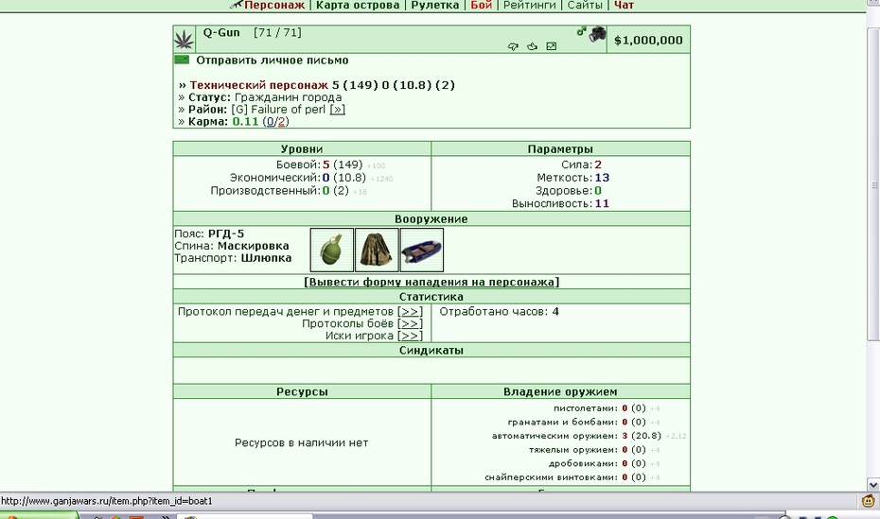Click the male gender symbol icon
Screen dimensions: 880x519
(581, 31)
